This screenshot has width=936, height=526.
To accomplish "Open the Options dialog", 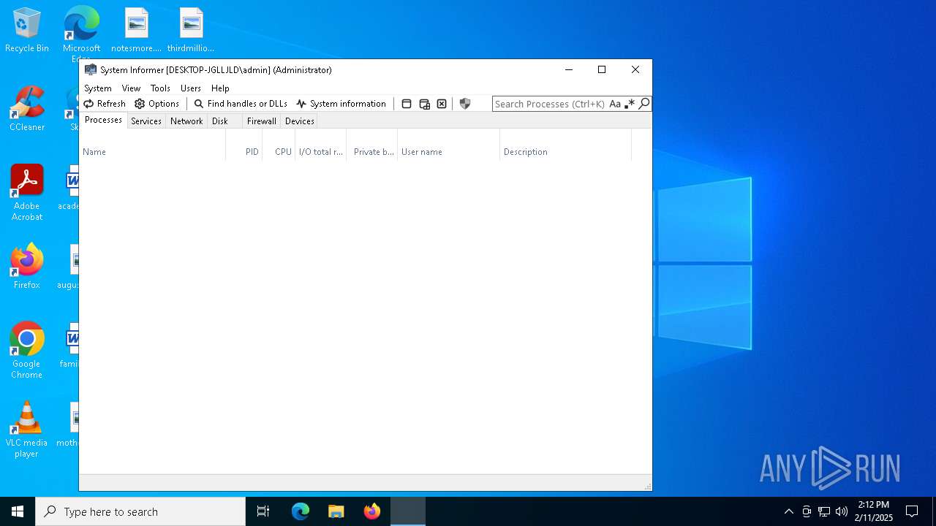I will (x=156, y=104).
